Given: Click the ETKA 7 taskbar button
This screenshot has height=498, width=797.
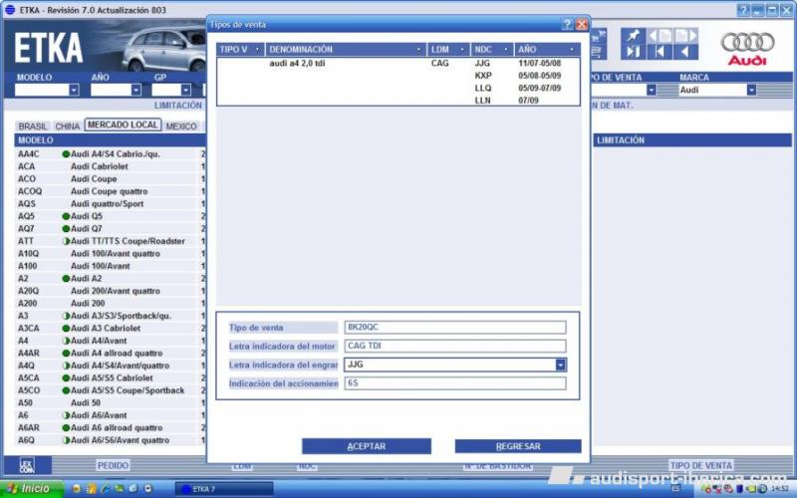Looking at the screenshot, I should point(223,489).
